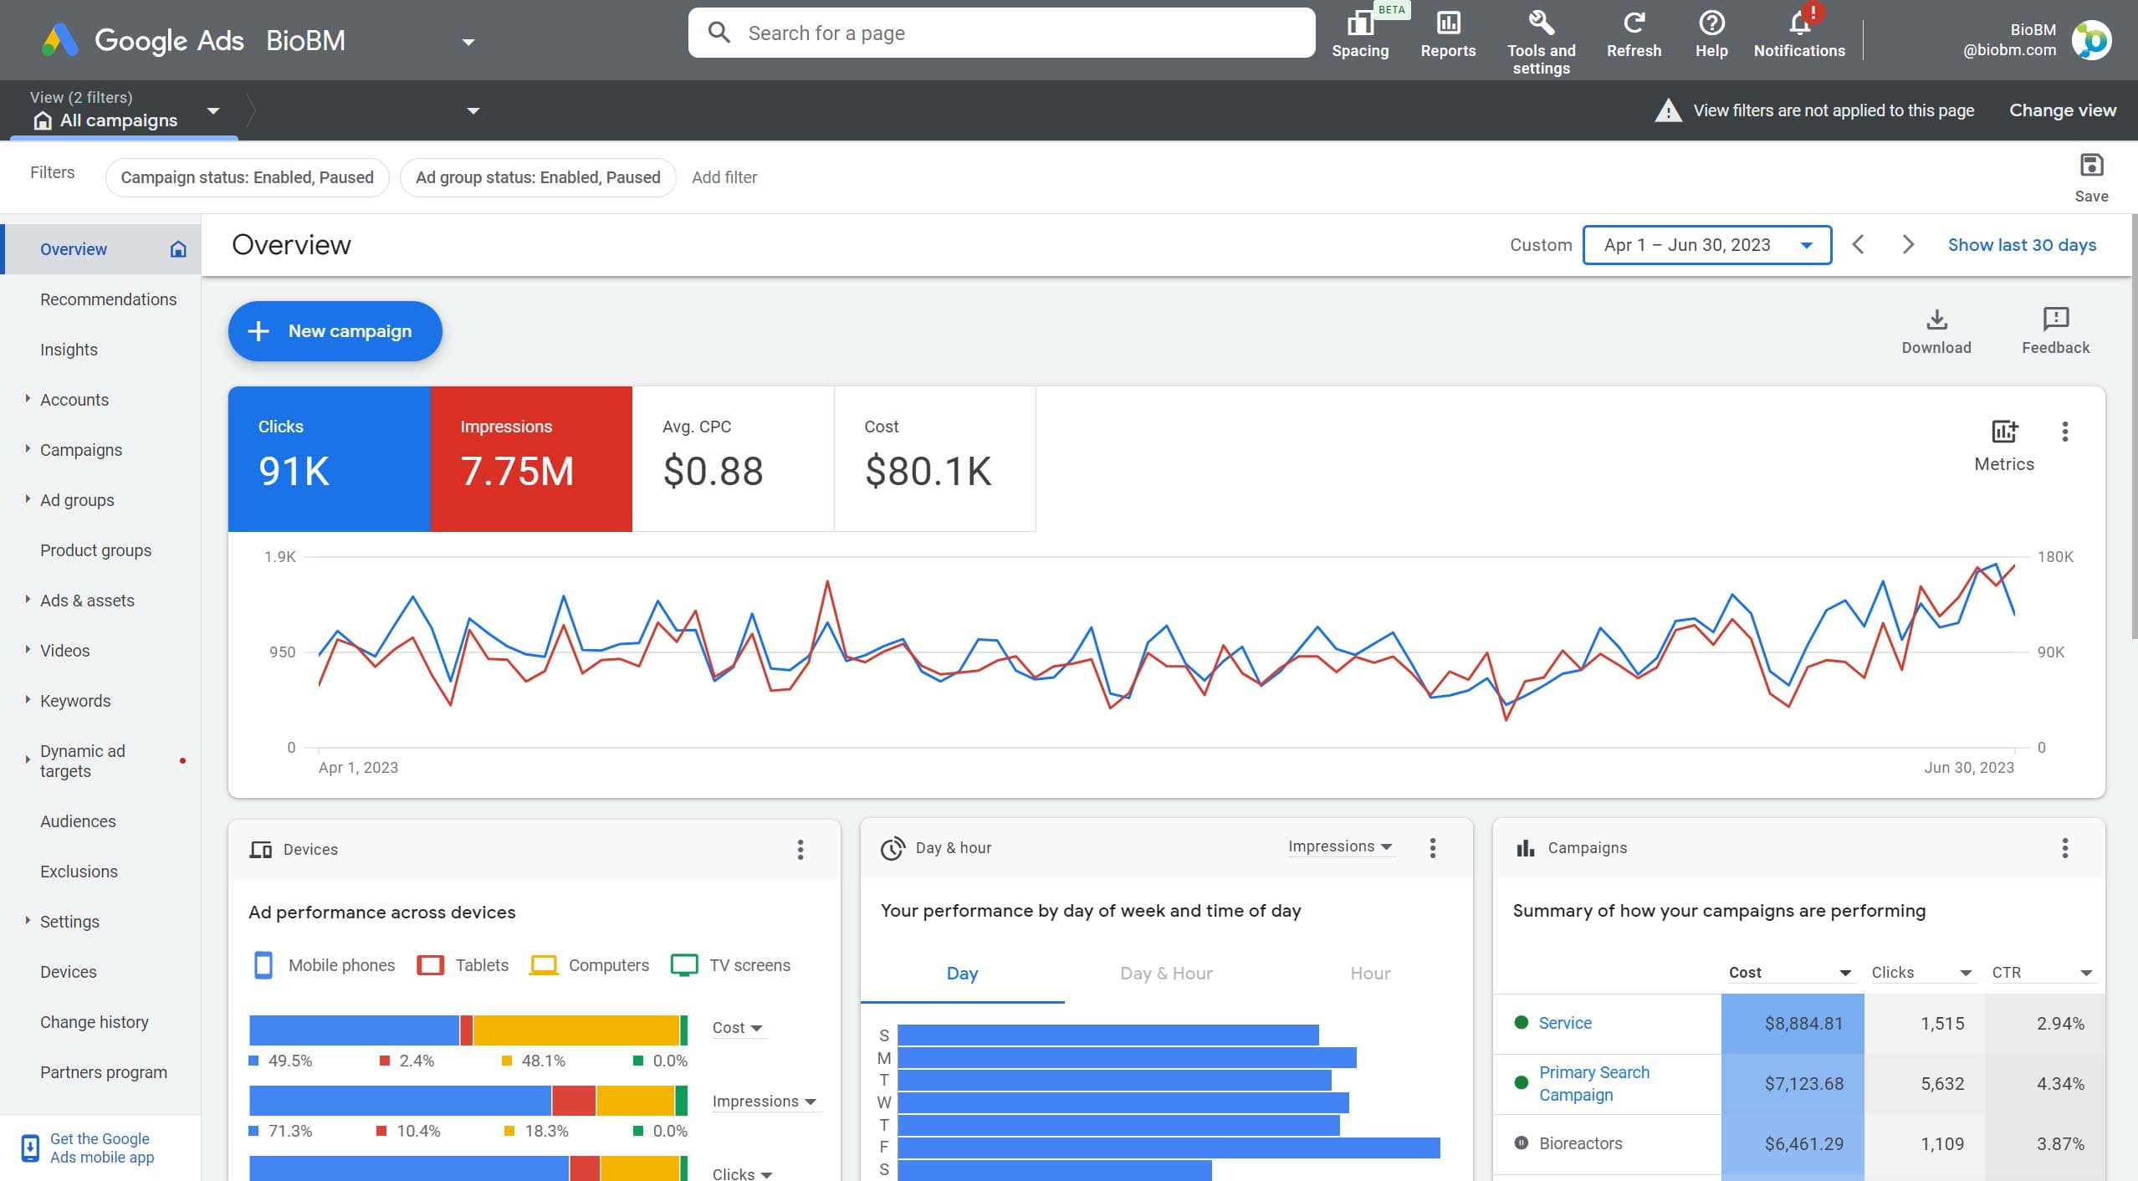Click the Devices card header icon

pos(261,850)
